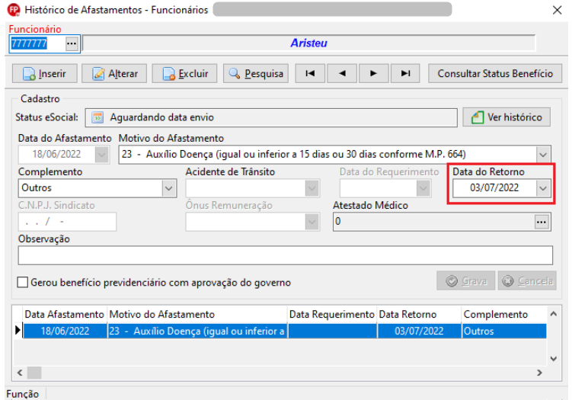Click the Excluir delete button
Viewport: 572px width, 400px height.
[184, 74]
